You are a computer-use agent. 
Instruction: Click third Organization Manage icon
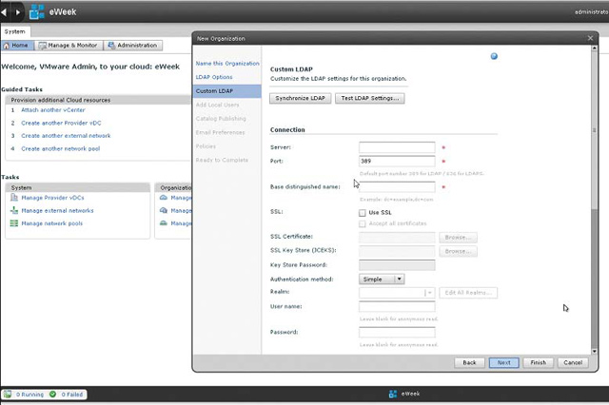pos(164,223)
